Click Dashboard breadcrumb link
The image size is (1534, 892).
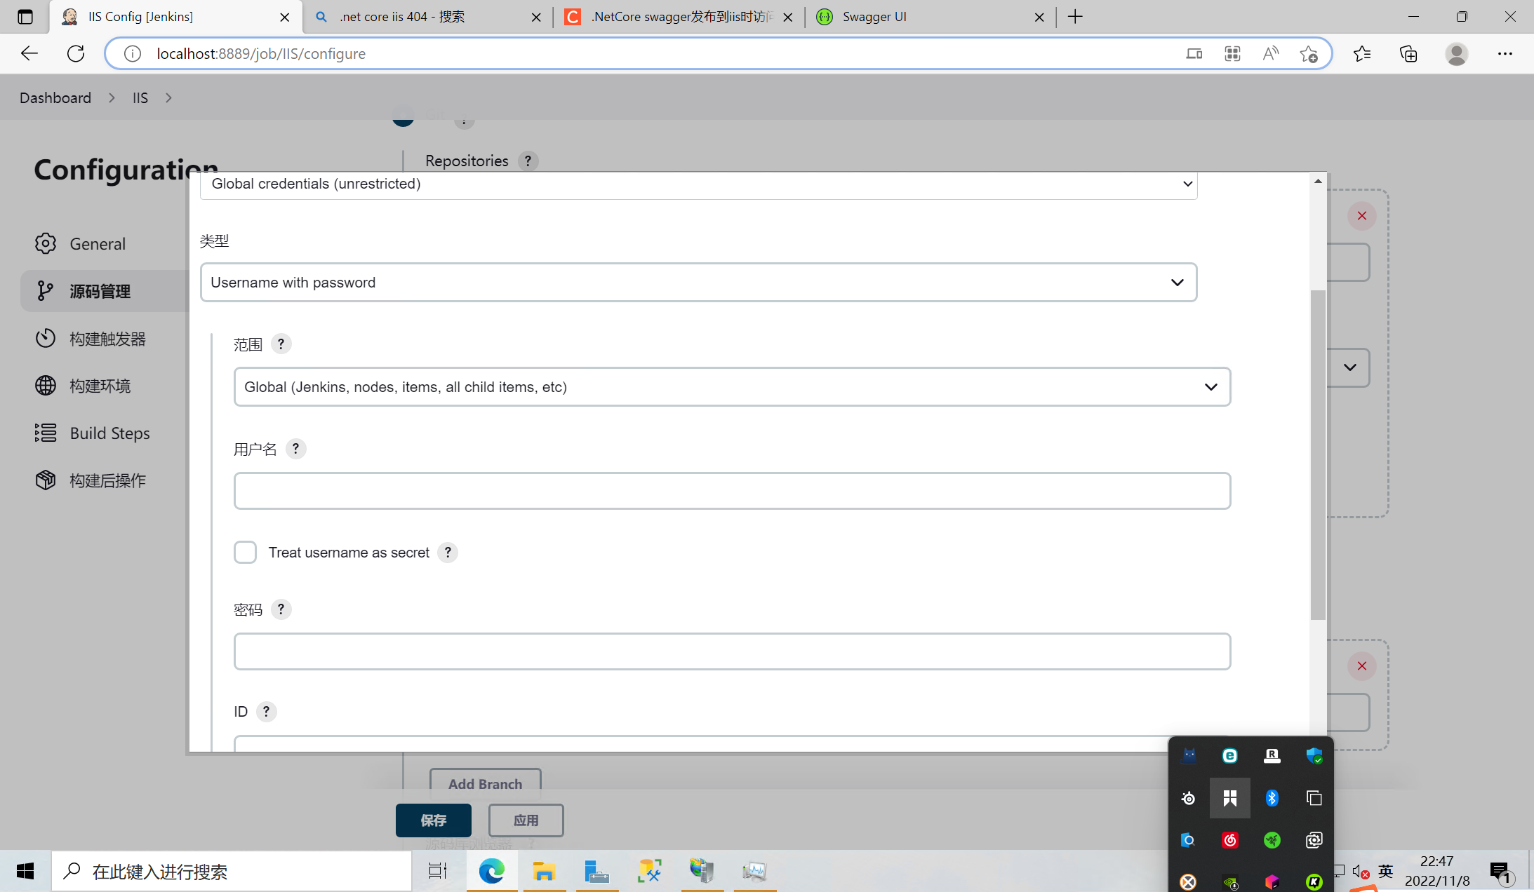click(55, 97)
